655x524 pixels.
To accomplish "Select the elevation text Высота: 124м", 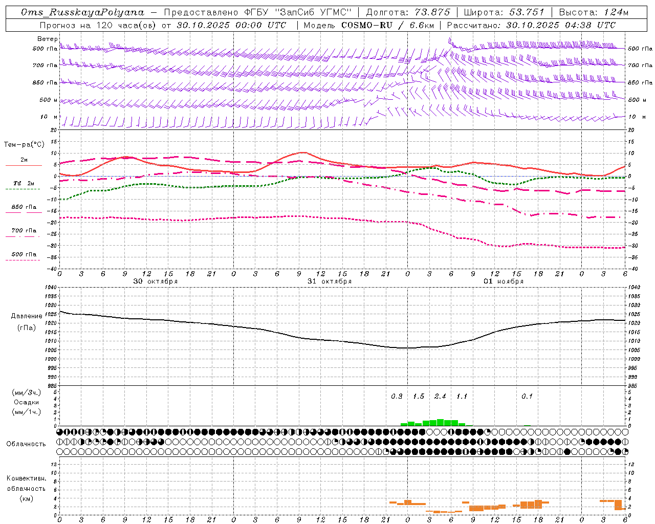I will pos(594,12).
